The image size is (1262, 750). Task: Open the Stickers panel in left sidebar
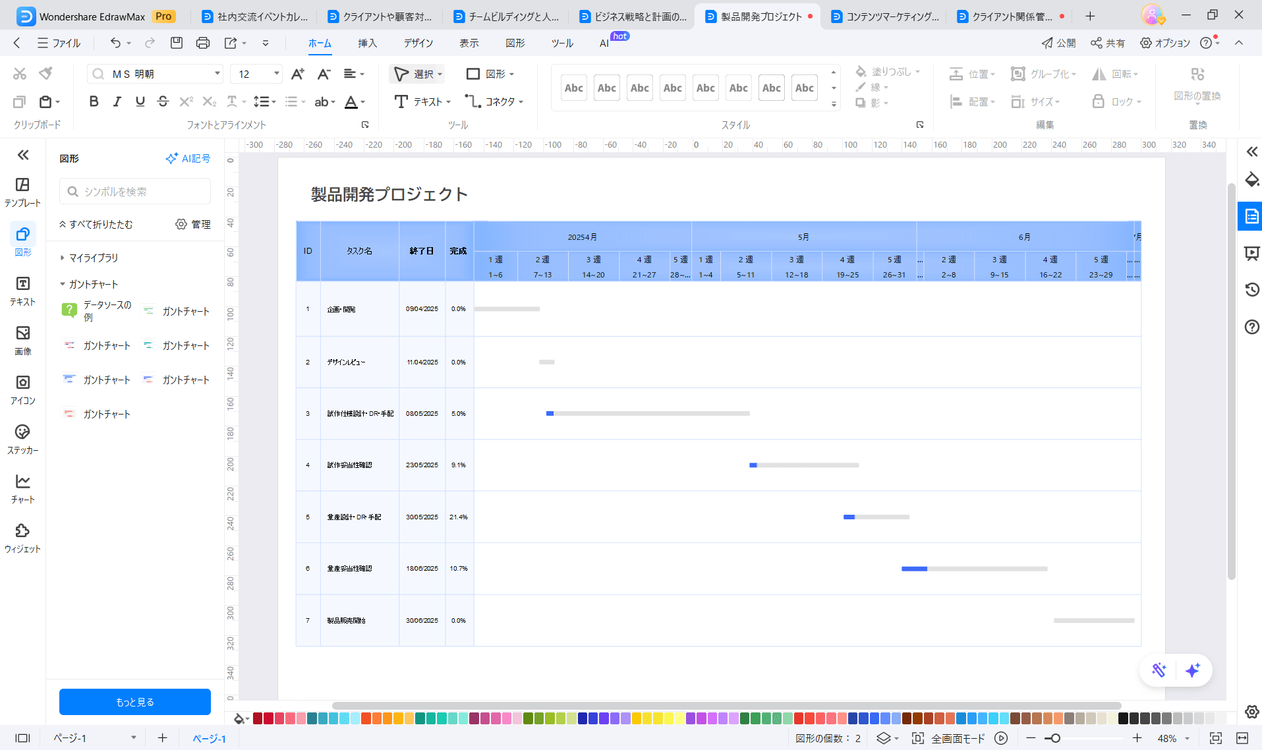point(22,439)
